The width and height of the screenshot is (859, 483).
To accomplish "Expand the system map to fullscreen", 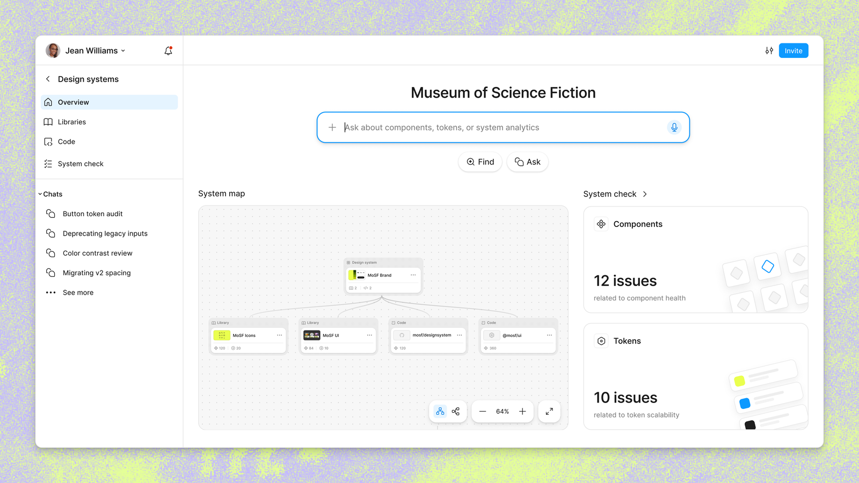I will coord(549,412).
